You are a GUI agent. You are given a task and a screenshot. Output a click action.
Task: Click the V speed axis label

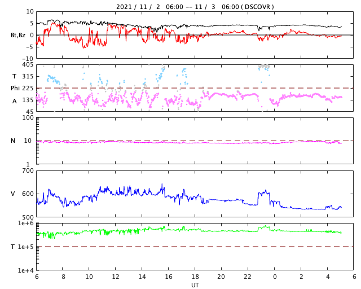click(x=13, y=194)
